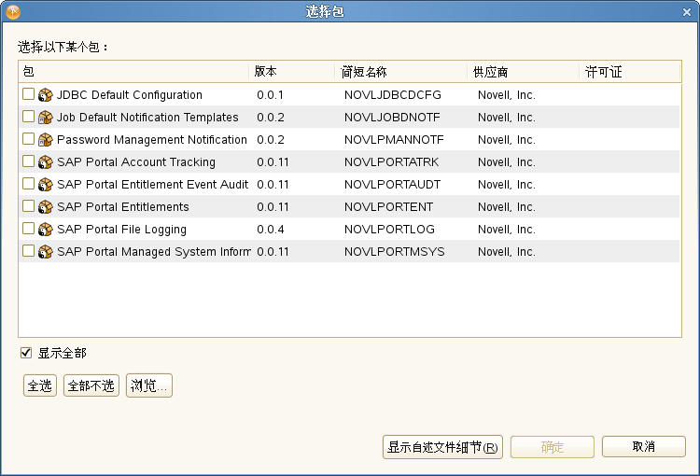
Task: Open the 浏览... browse button
Action: pos(149,385)
